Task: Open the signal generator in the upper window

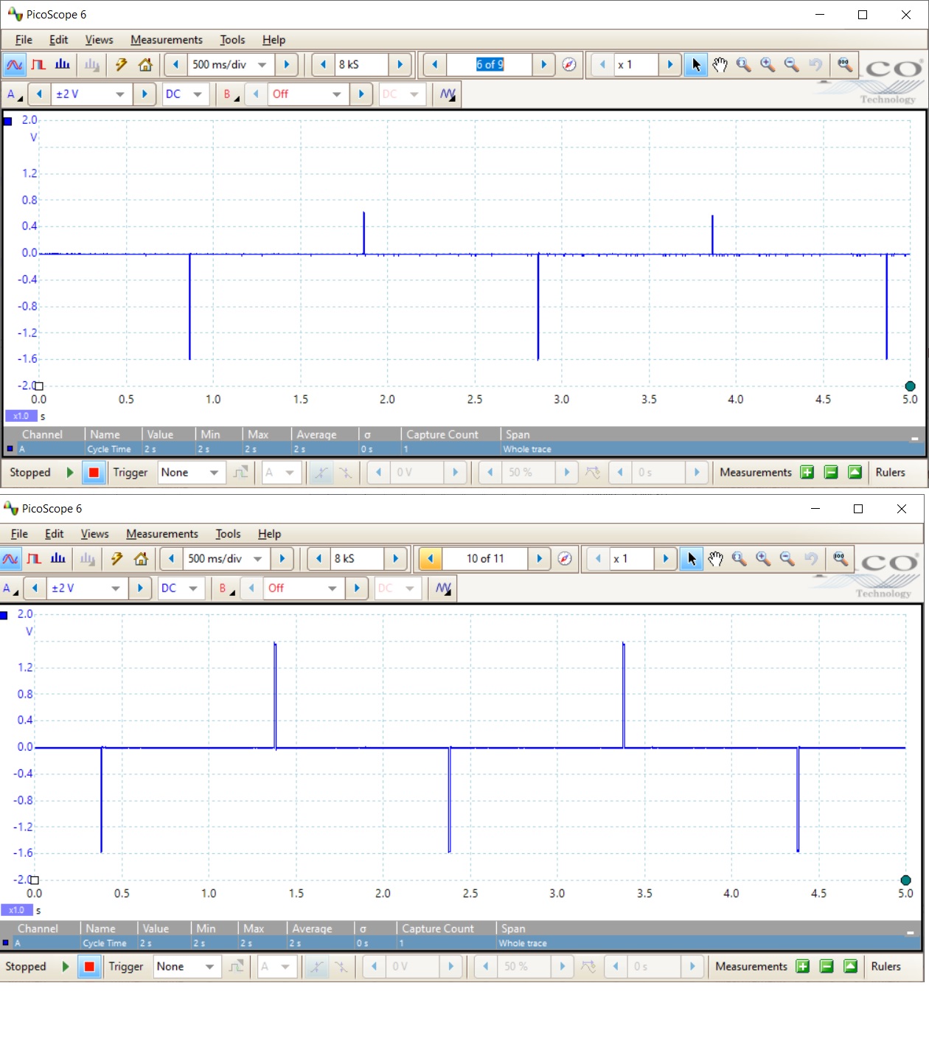Action: pos(448,94)
